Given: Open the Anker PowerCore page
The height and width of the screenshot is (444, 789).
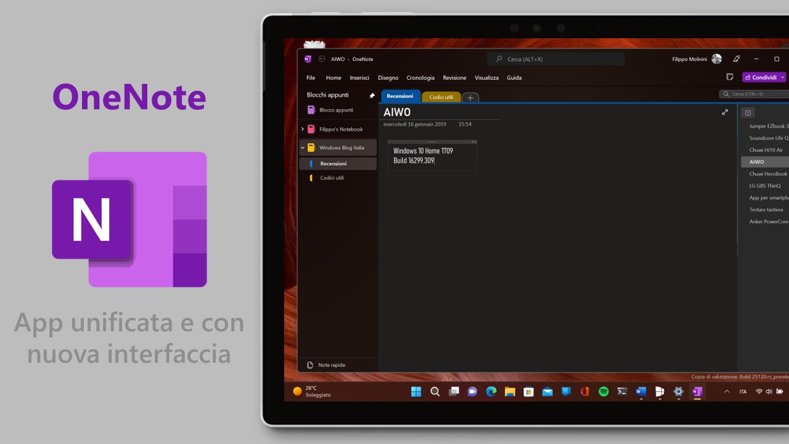Looking at the screenshot, I should pos(768,221).
